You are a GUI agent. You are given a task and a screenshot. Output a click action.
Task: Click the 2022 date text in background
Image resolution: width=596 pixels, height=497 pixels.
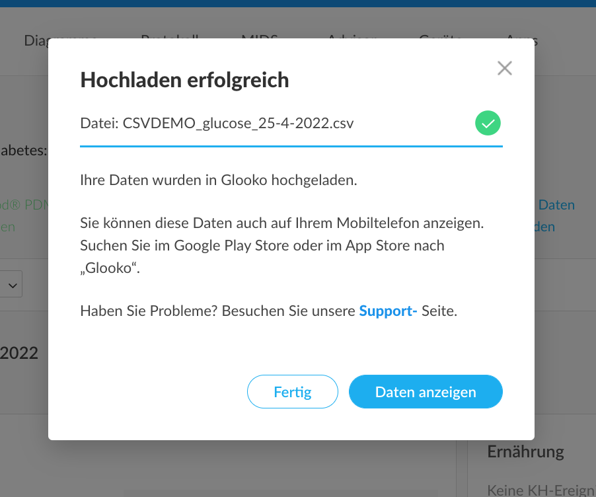19,354
